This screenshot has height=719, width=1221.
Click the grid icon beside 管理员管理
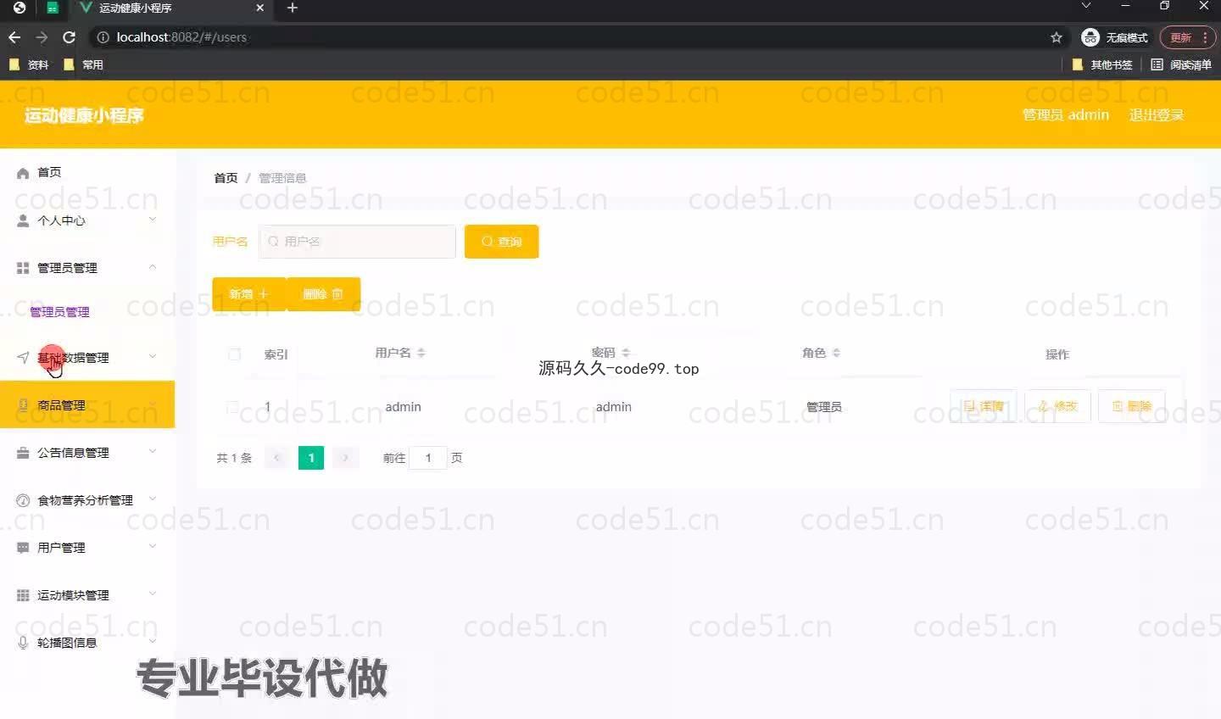pyautogui.click(x=23, y=268)
